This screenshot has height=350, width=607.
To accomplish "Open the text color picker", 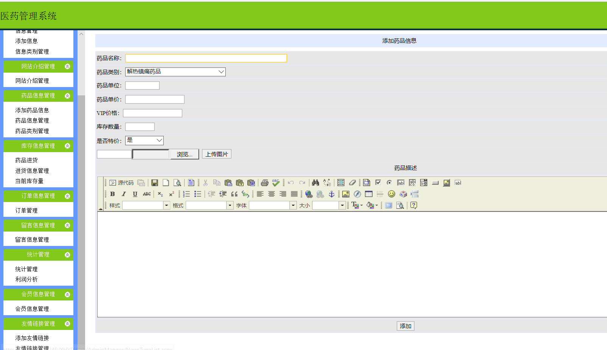I will tap(356, 205).
